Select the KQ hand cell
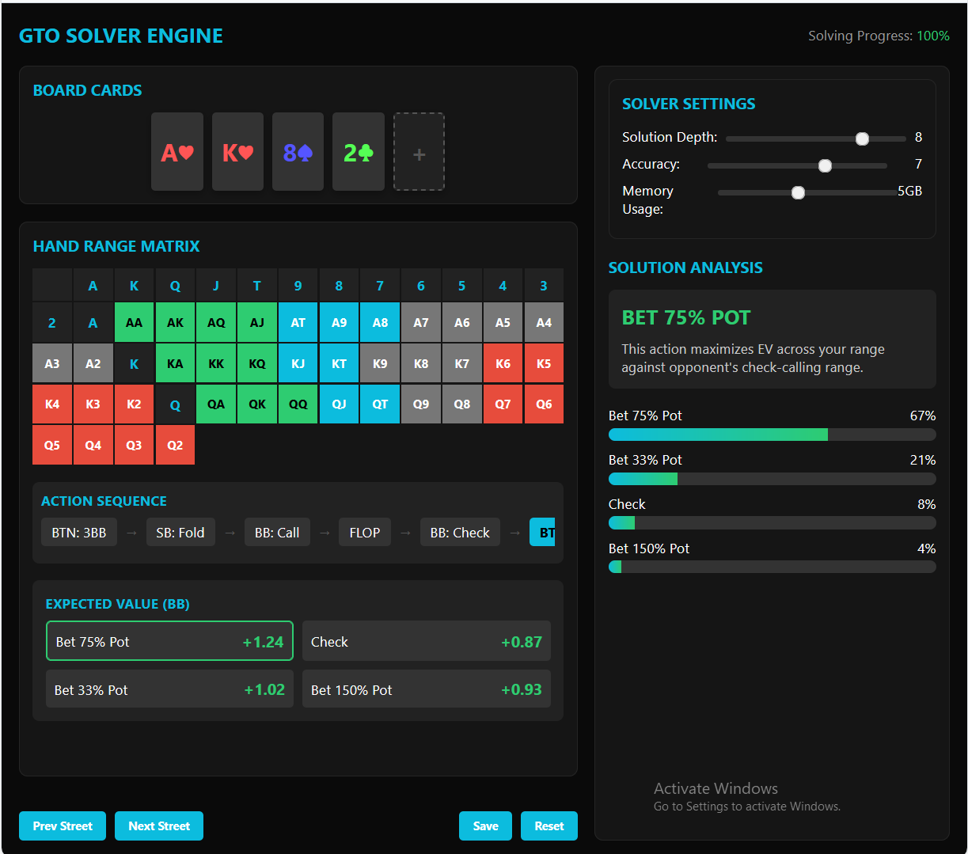968x854 pixels. coord(257,363)
